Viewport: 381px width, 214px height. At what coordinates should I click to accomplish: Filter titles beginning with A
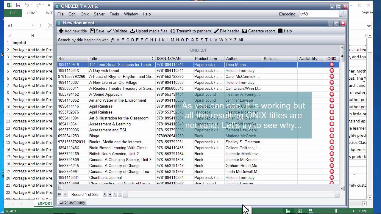118,40
